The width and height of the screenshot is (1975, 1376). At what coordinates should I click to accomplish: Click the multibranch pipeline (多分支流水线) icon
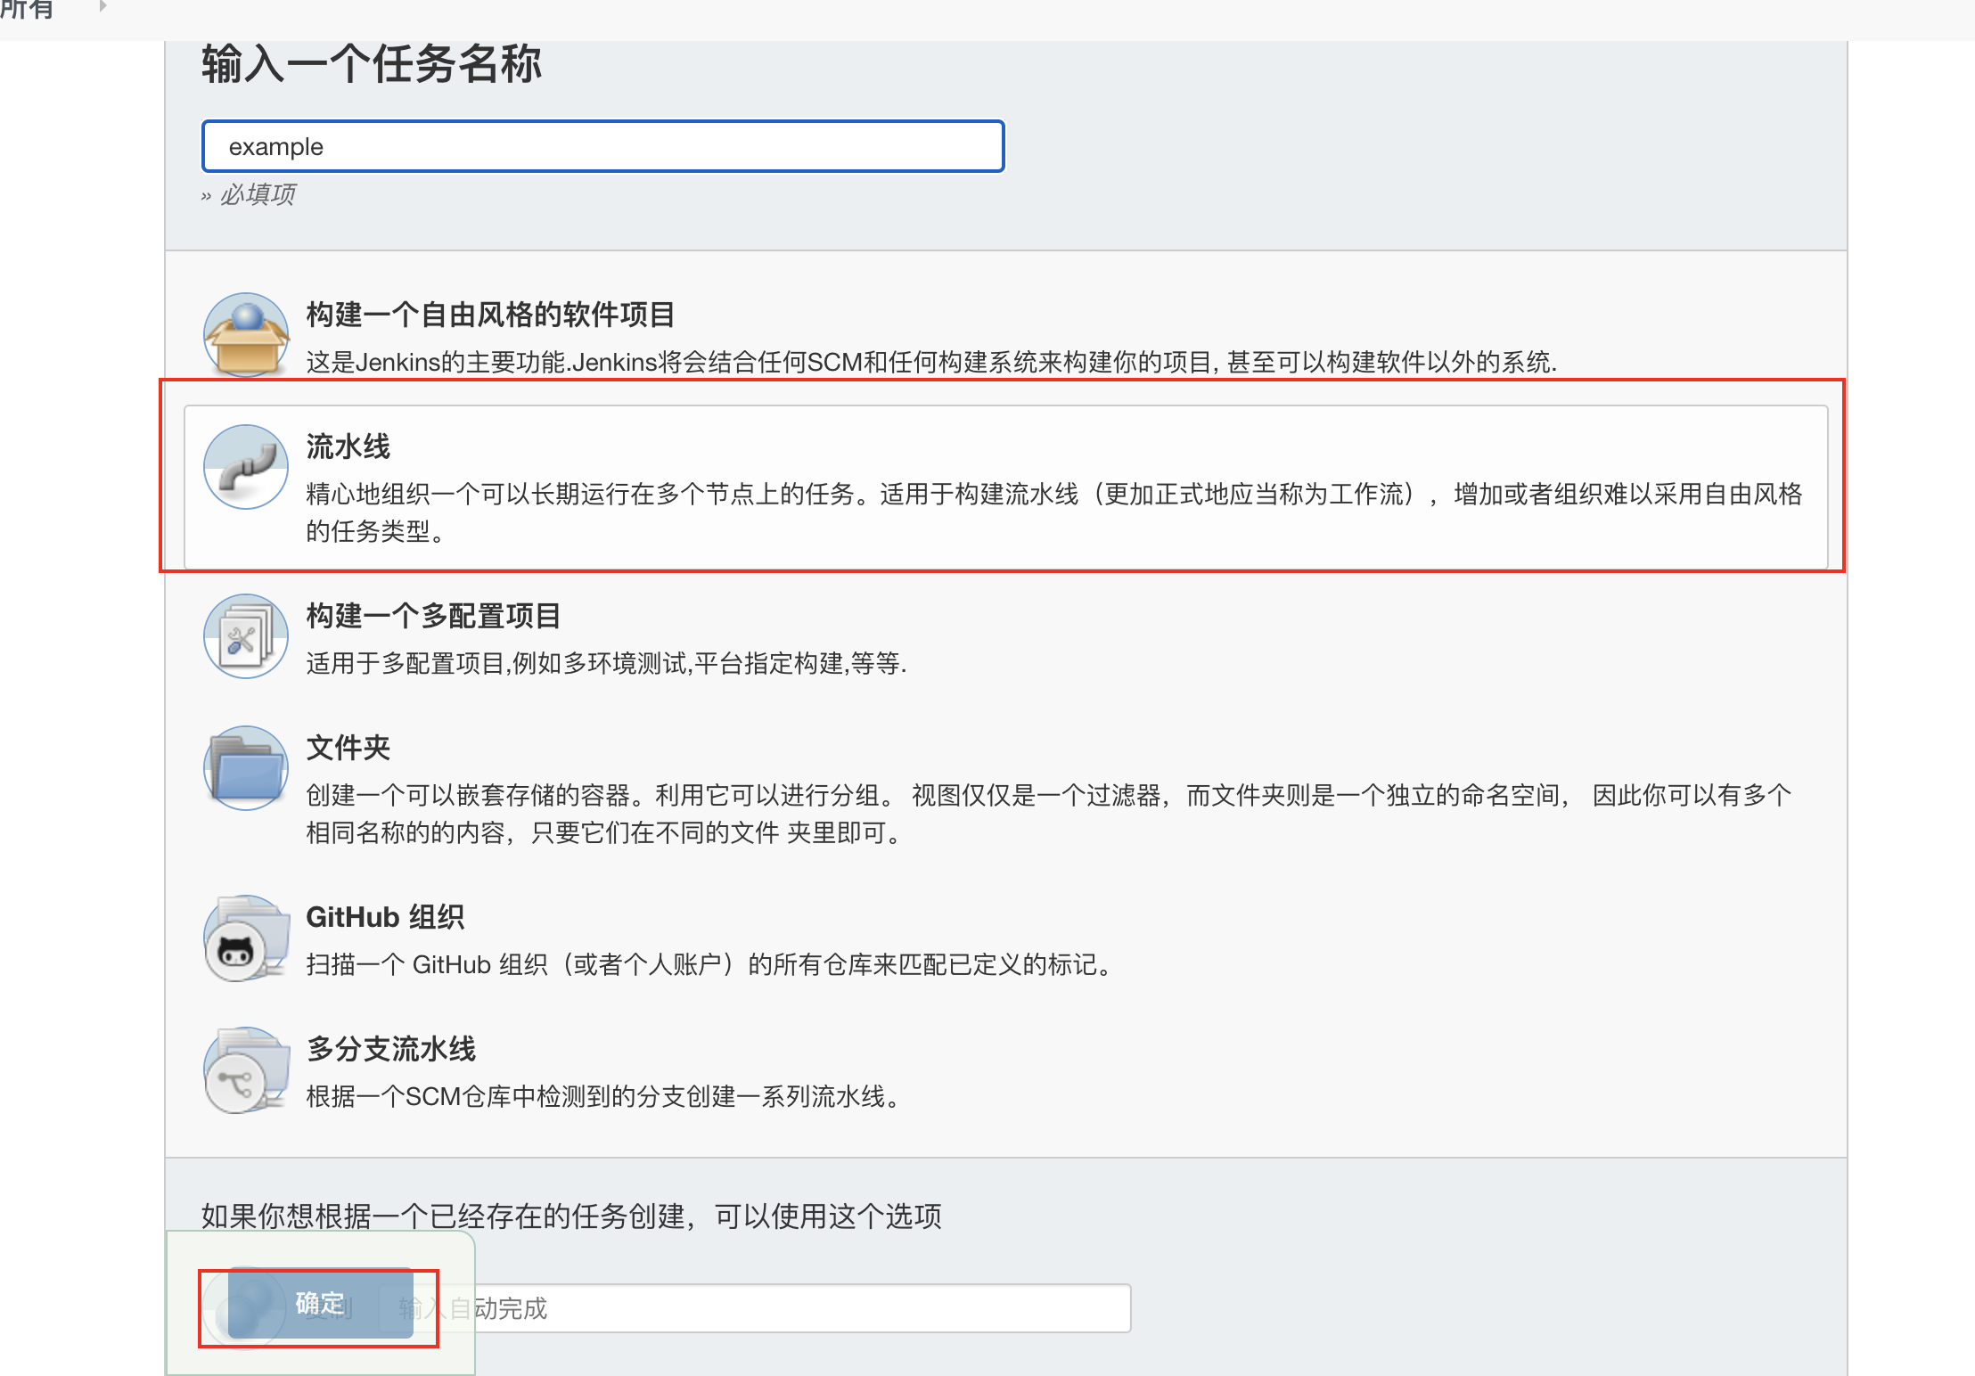246,1069
